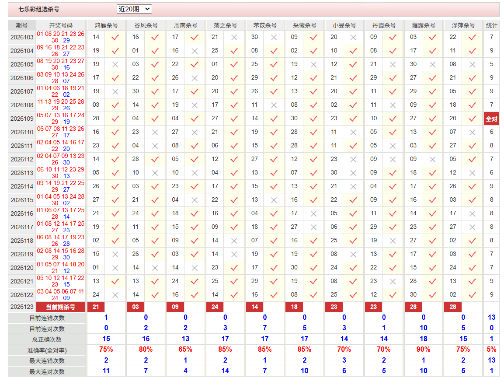Click the cross mark for 浮萍杀号 in row 2026105
504x381 pixels.
472,64
